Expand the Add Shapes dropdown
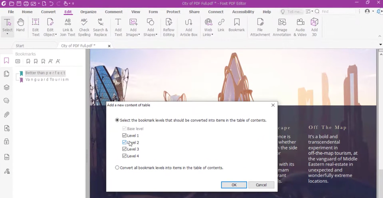 click(x=157, y=35)
